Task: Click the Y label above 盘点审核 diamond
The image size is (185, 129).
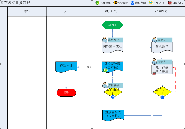Action: pyautogui.click(x=112, y=77)
